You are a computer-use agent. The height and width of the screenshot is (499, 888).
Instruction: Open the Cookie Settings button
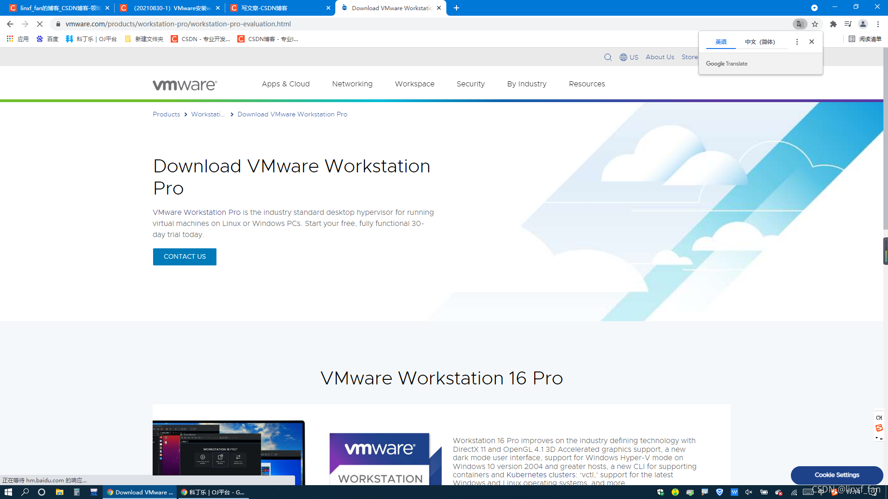[x=836, y=475]
